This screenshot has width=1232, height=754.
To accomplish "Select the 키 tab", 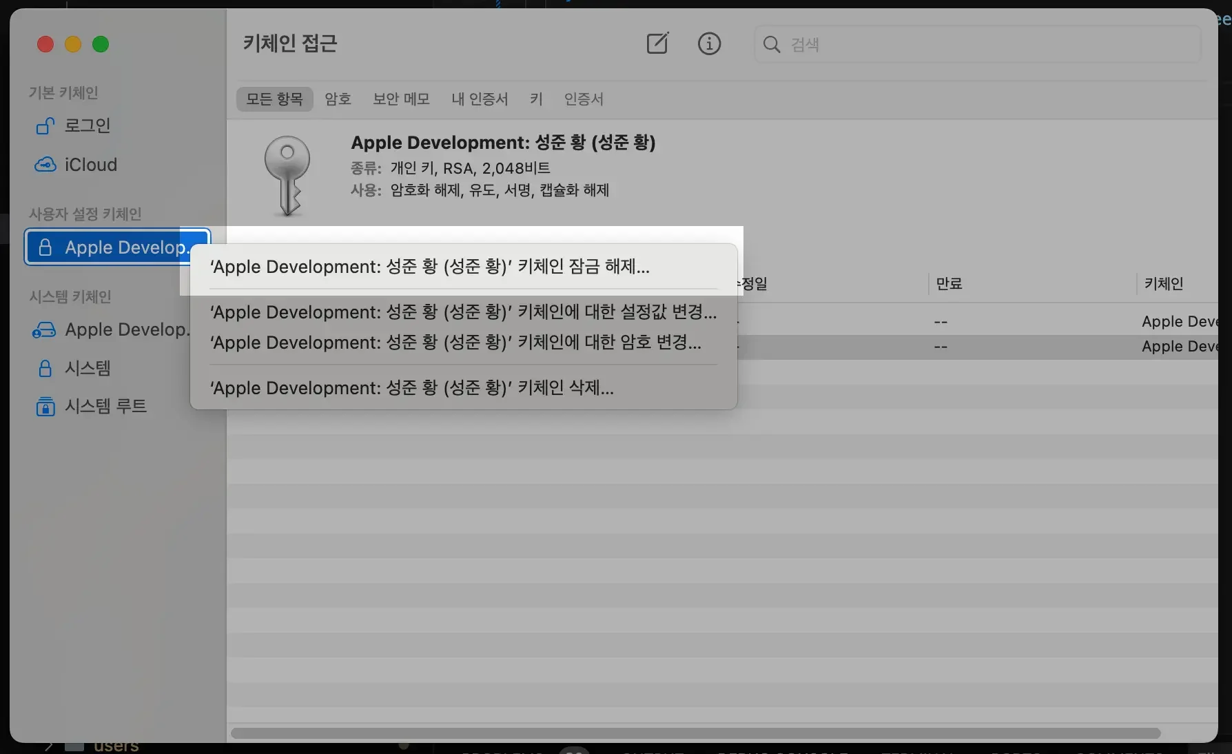I will point(536,99).
